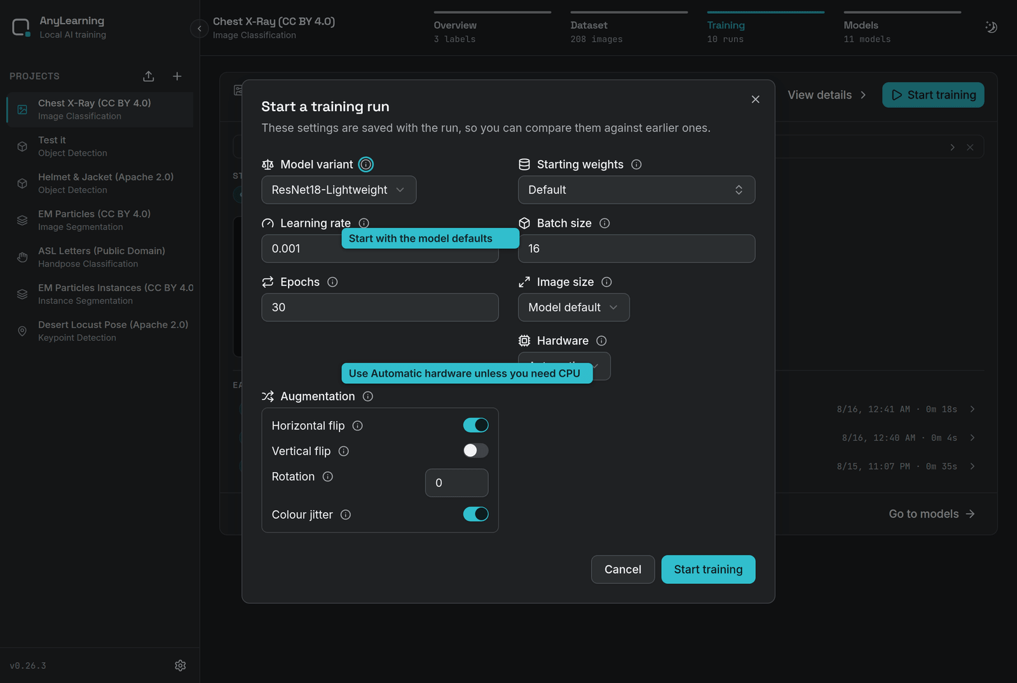Disable the Horizontal flip switch
The image size is (1017, 683).
475,425
